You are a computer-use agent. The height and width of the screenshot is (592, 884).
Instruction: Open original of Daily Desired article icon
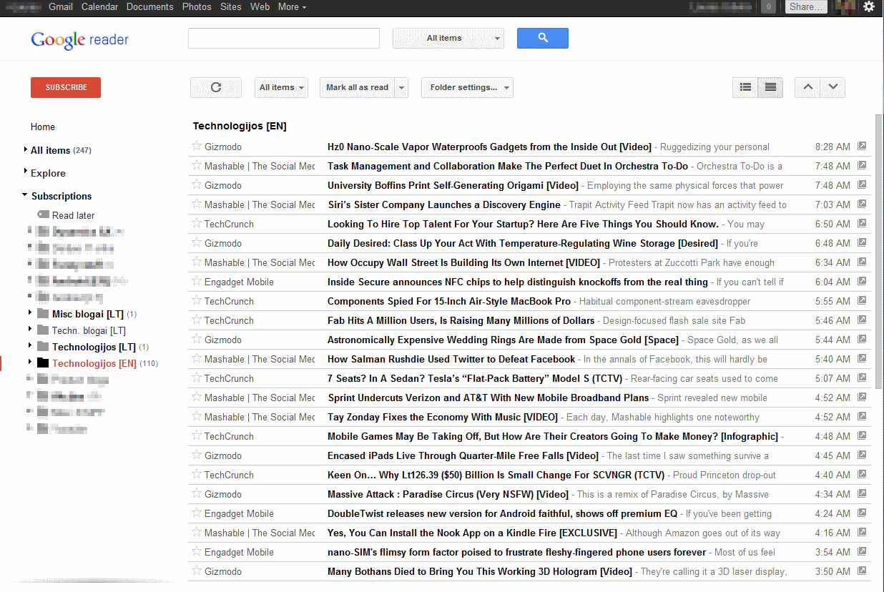click(862, 242)
